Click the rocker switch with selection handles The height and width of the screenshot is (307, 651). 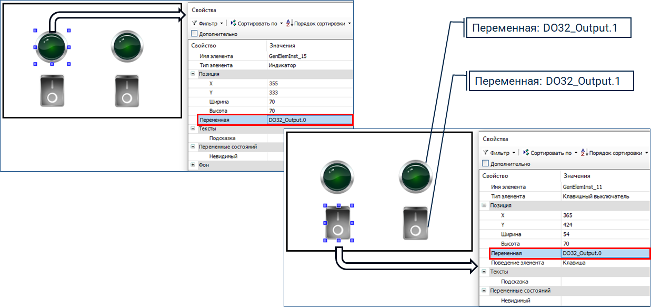(x=338, y=223)
